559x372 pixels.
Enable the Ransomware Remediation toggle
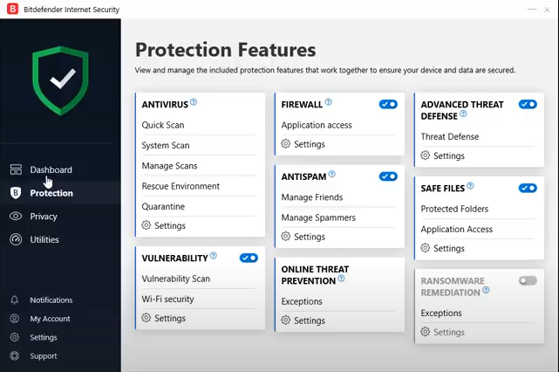(x=528, y=280)
